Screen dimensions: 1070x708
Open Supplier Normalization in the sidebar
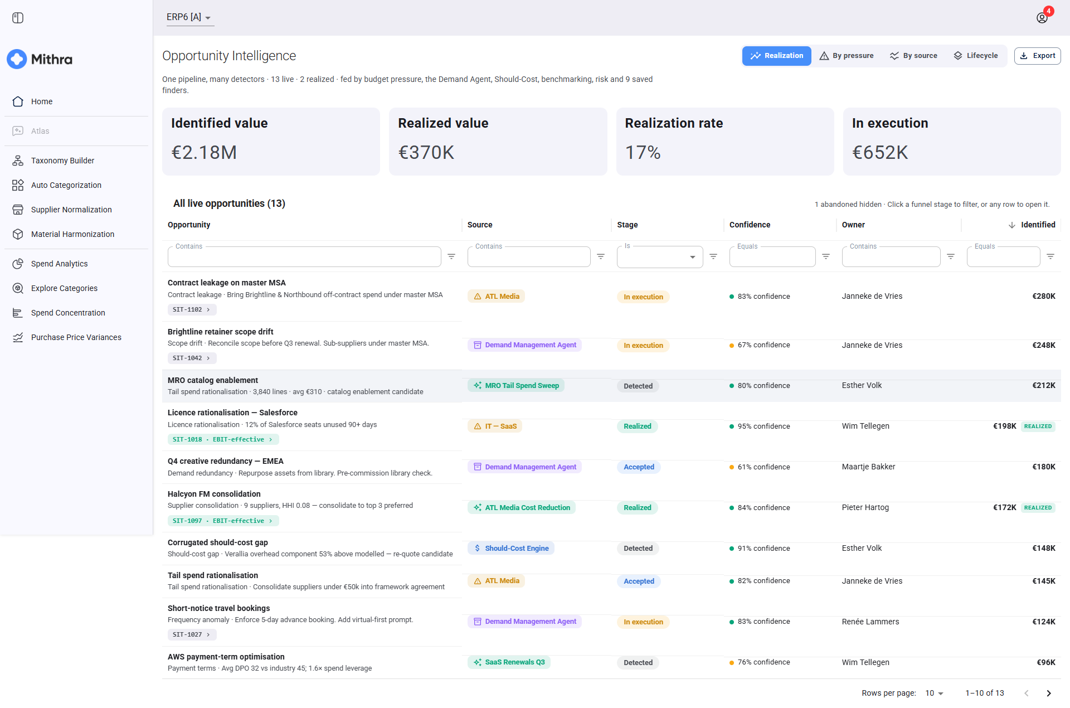pyautogui.click(x=76, y=210)
